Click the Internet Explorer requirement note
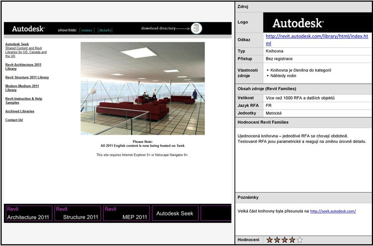The image size is (373, 246). click(x=142, y=155)
